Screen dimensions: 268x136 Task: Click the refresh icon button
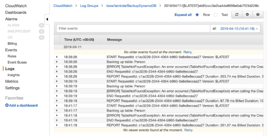[x=237, y=15]
